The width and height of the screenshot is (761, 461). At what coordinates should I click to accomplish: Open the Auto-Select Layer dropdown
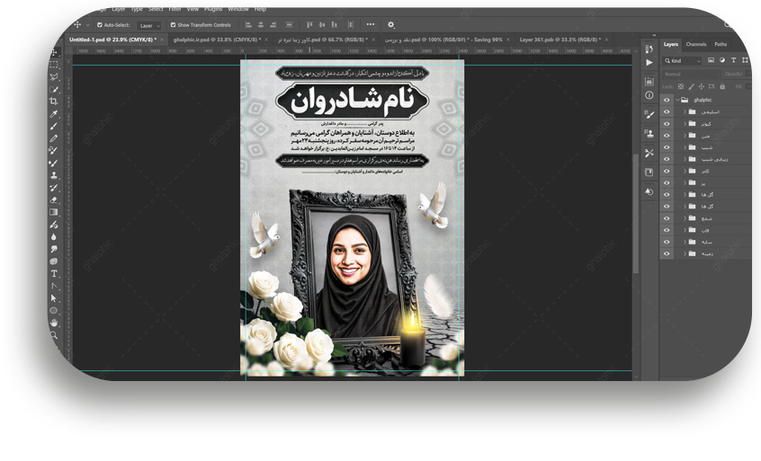click(149, 25)
